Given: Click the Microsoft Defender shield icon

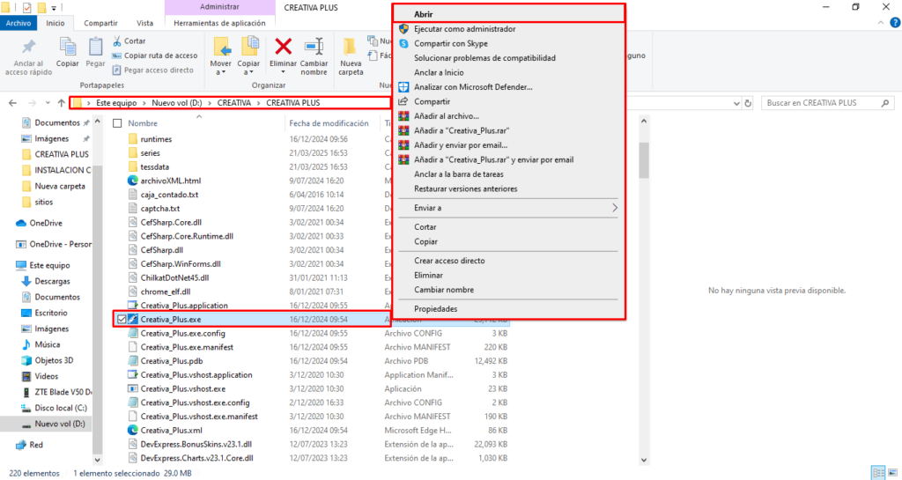Looking at the screenshot, I should (403, 87).
